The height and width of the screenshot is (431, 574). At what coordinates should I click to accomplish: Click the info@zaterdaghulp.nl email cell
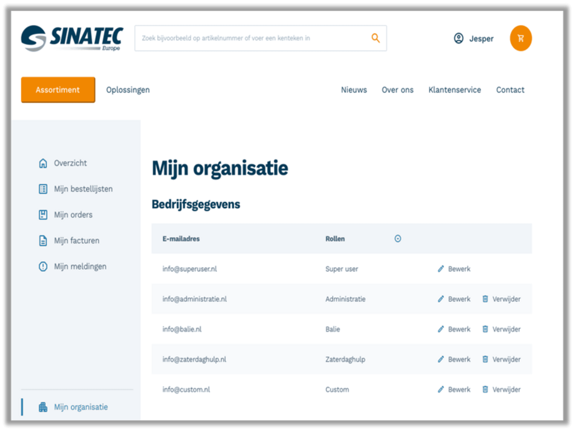coord(194,359)
